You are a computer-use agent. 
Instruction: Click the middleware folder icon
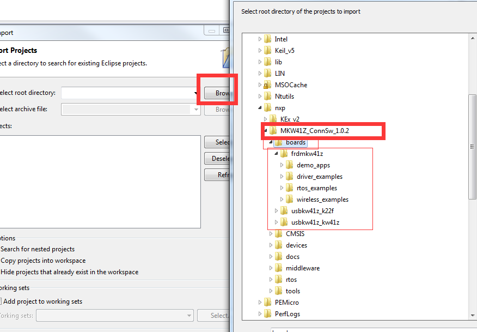click(x=279, y=268)
